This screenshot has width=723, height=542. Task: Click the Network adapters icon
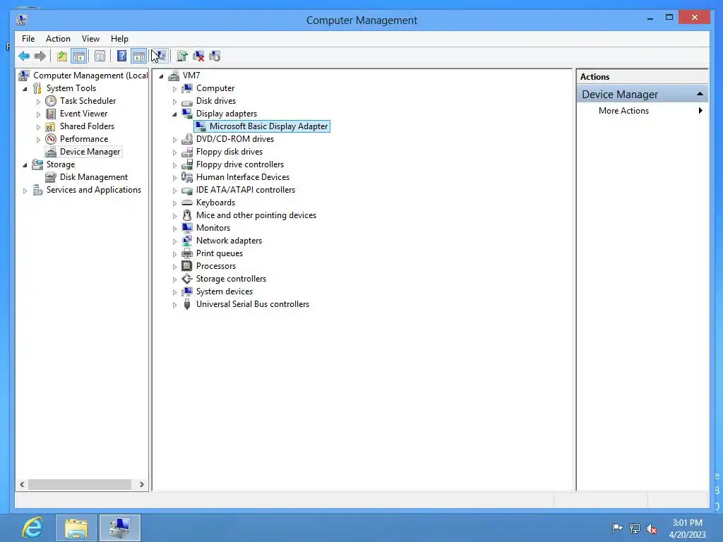(x=186, y=241)
